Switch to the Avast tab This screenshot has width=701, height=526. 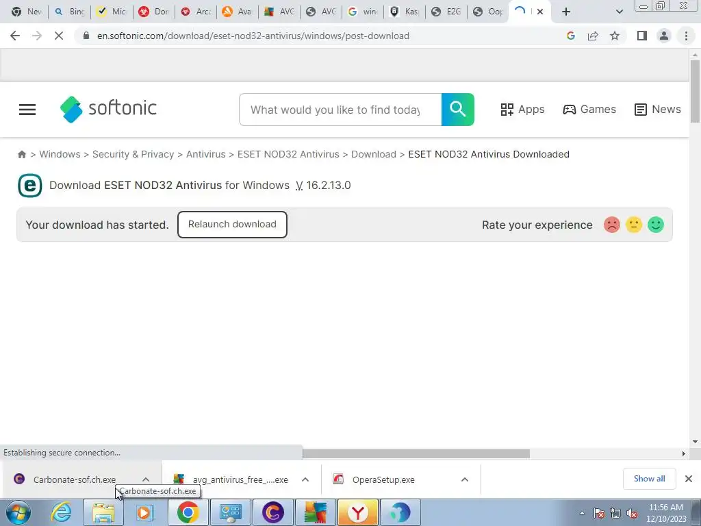pyautogui.click(x=237, y=12)
